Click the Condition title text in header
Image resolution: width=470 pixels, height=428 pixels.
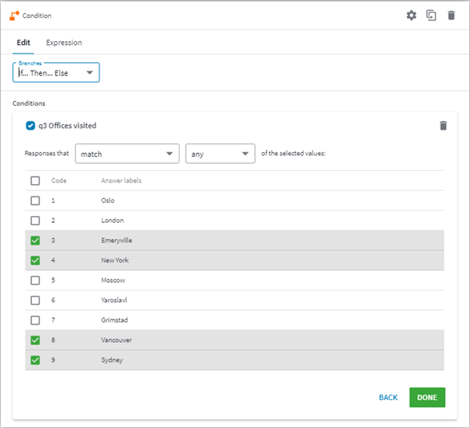click(x=37, y=16)
